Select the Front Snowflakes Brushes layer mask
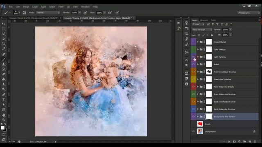 pos(209,72)
